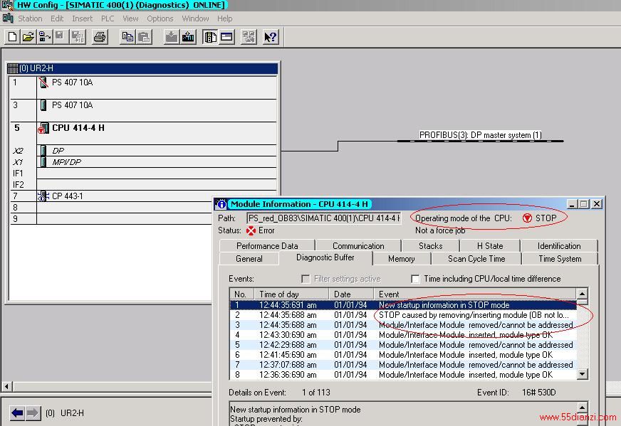Enable Time including CPU/local time difference checkbox
This screenshot has width=621, height=426.
click(x=415, y=279)
